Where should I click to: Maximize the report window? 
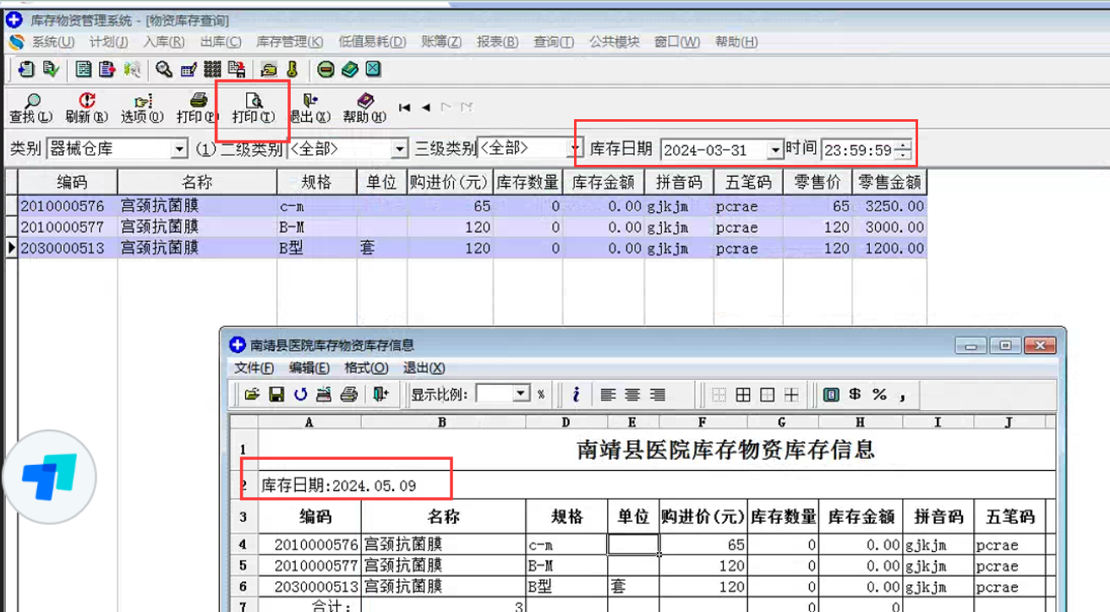[x=1005, y=345]
